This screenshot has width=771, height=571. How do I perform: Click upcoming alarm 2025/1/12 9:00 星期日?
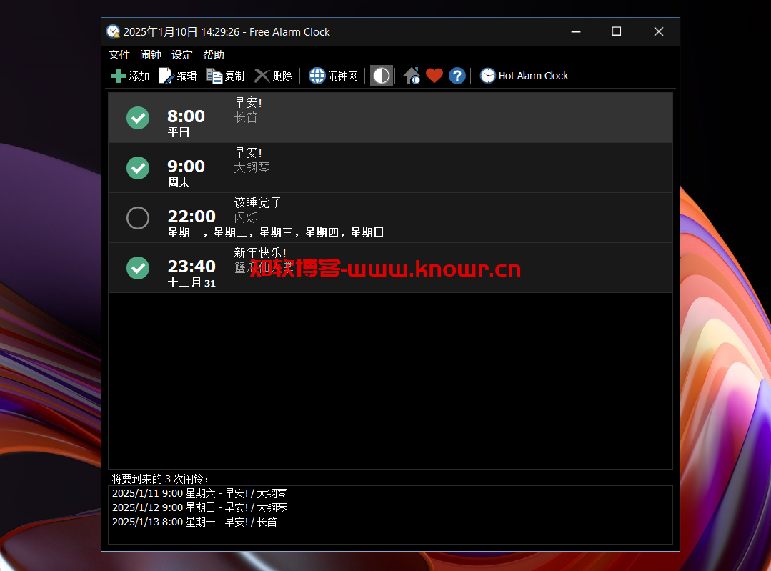click(x=199, y=507)
